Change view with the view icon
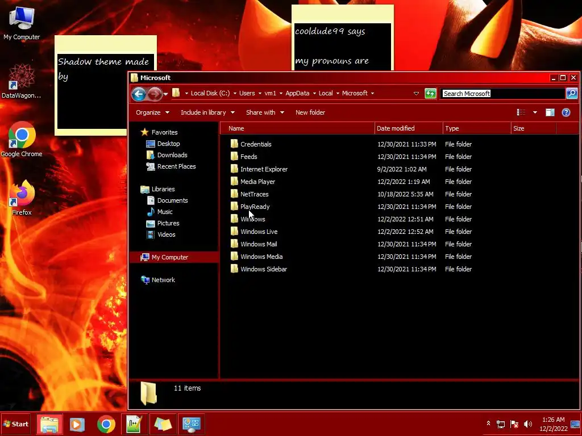The height and width of the screenshot is (436, 582). 521,112
